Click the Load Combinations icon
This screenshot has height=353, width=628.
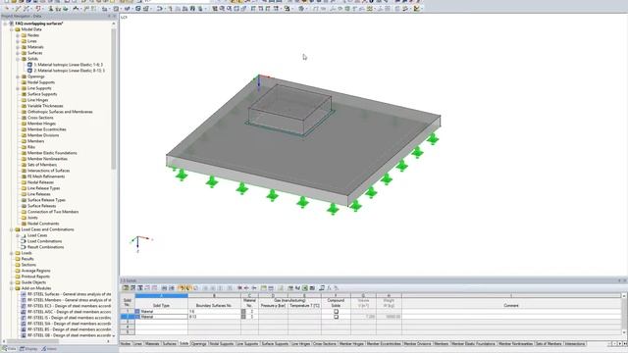click(x=24, y=241)
